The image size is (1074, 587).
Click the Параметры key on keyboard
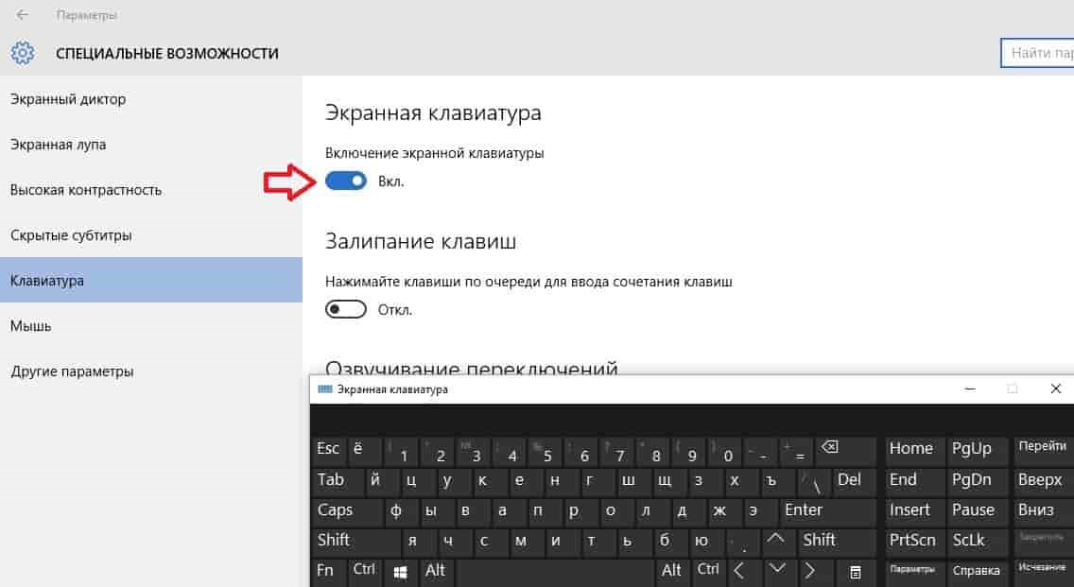click(x=913, y=570)
